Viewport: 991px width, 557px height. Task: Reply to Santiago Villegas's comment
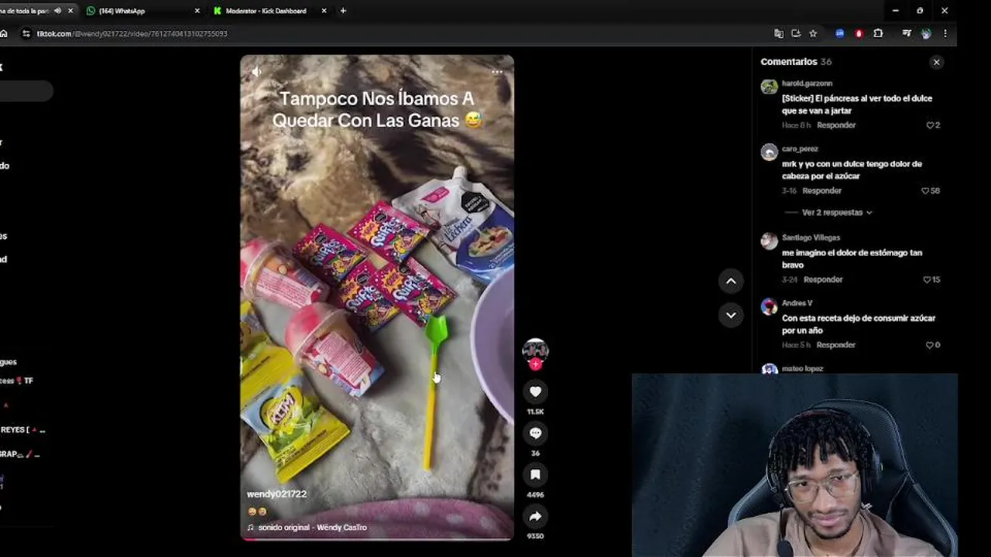coord(823,280)
